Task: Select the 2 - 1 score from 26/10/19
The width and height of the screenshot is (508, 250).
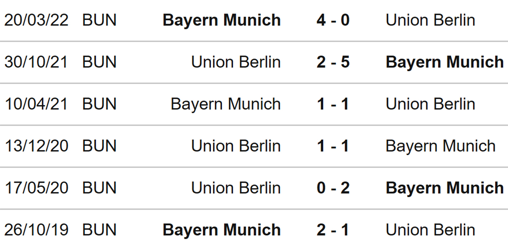Action: [333, 230]
